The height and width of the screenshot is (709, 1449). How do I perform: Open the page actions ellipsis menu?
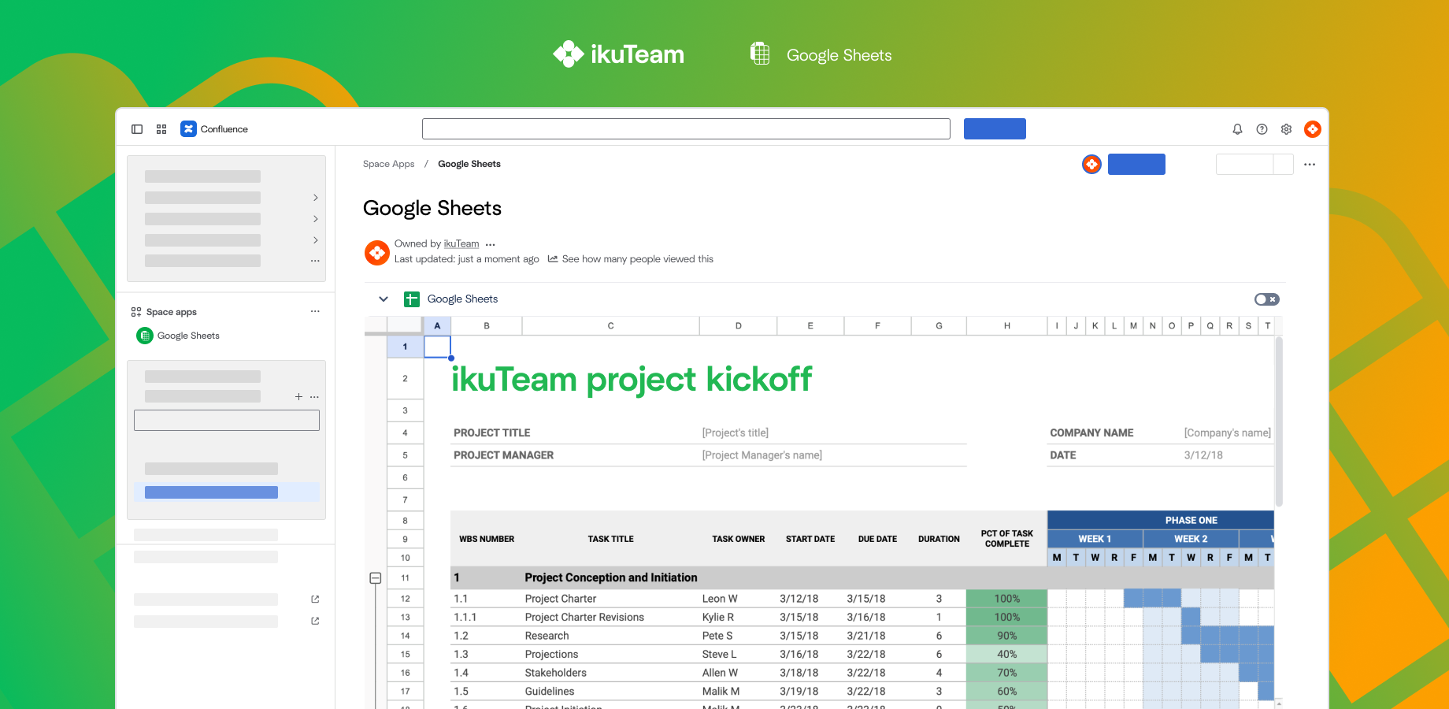(1310, 164)
